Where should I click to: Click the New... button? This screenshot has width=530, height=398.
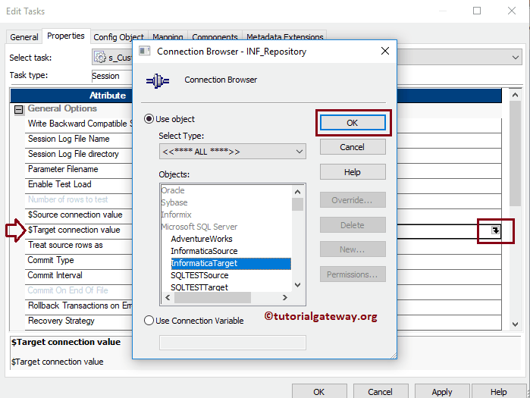point(353,249)
